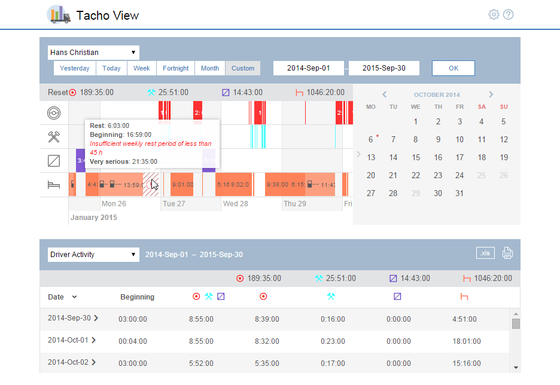Image resolution: width=560 pixels, height=385 pixels.
Task: Open the Hans Christian driver dropdown
Action: (93, 53)
